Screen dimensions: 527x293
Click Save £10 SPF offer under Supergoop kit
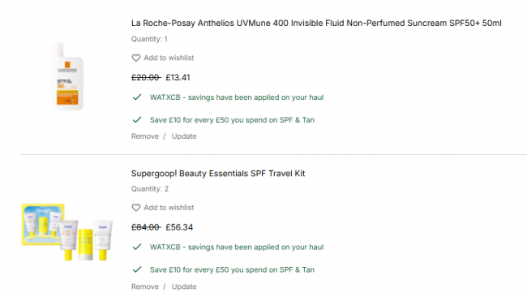click(x=232, y=269)
